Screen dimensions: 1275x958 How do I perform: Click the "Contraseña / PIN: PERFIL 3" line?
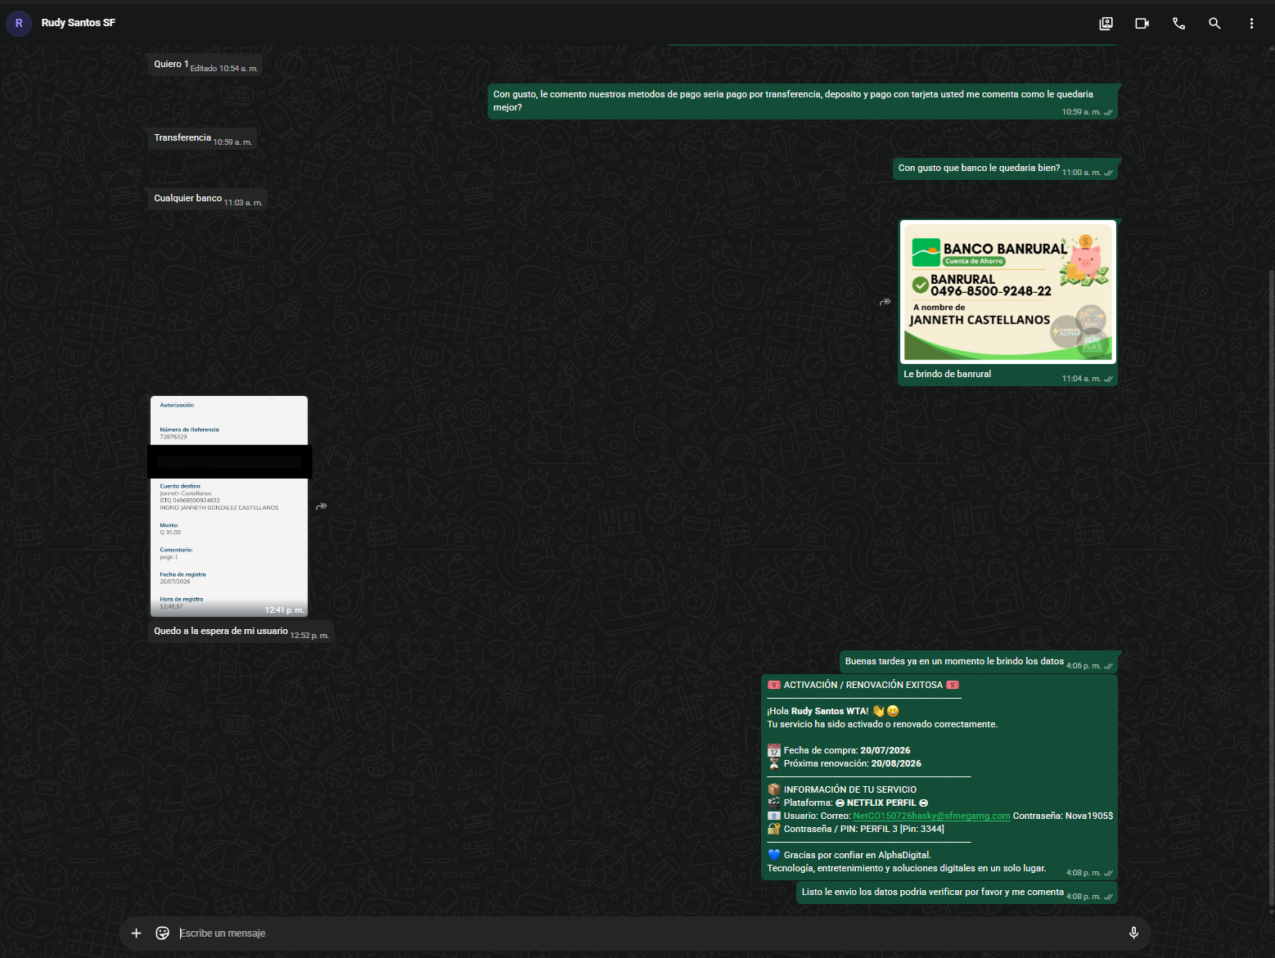point(856,829)
